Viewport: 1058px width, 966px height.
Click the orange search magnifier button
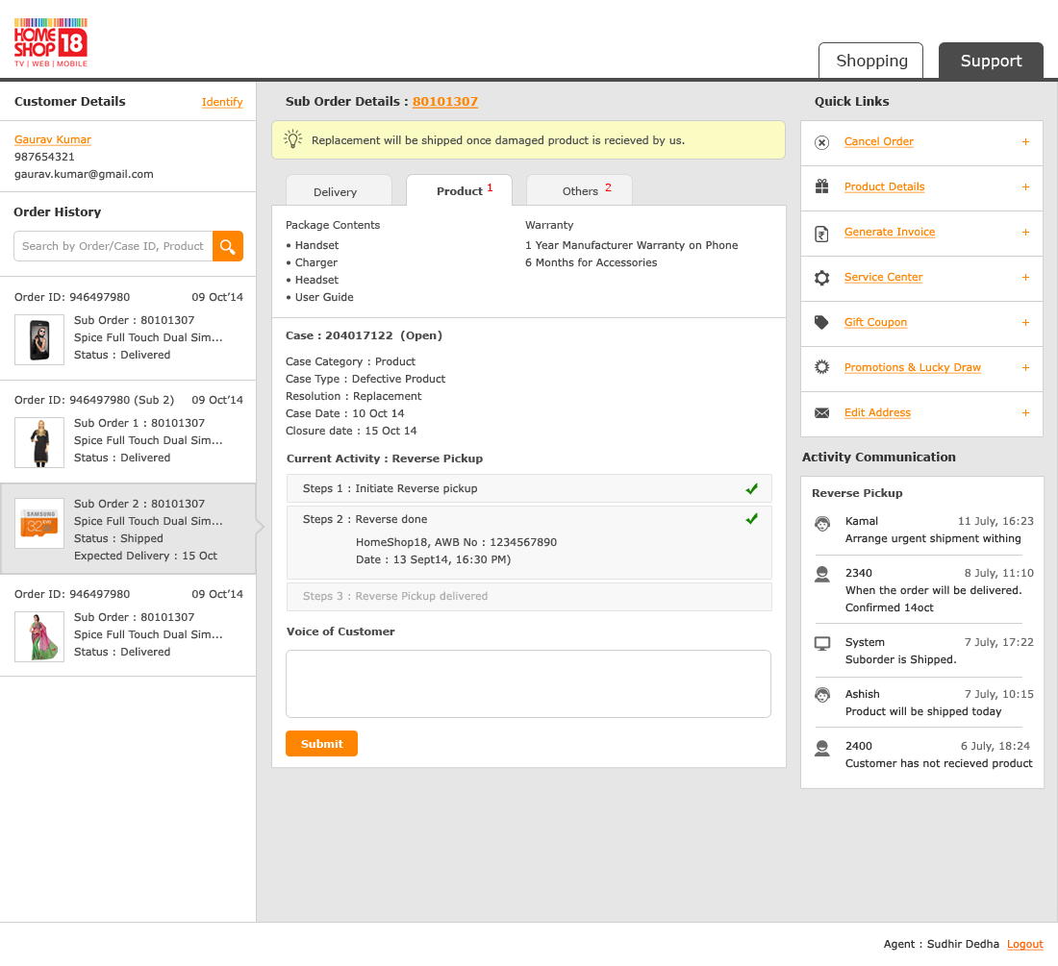(228, 246)
